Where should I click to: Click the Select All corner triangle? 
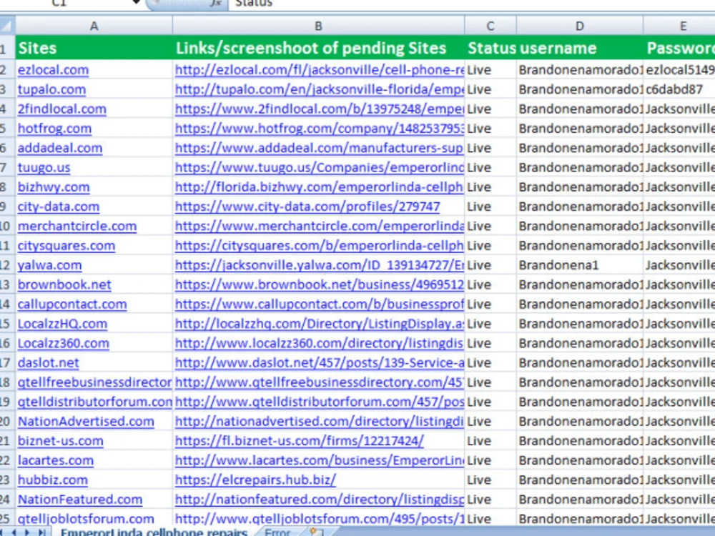coord(7,26)
